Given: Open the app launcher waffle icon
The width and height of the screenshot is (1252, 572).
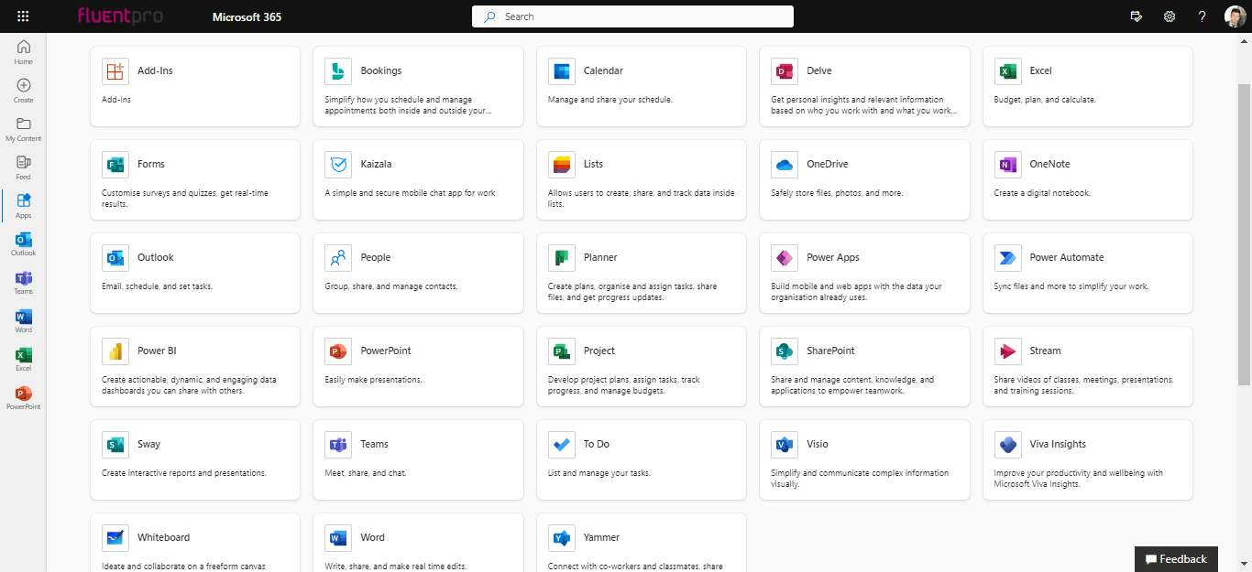Looking at the screenshot, I should point(23,16).
